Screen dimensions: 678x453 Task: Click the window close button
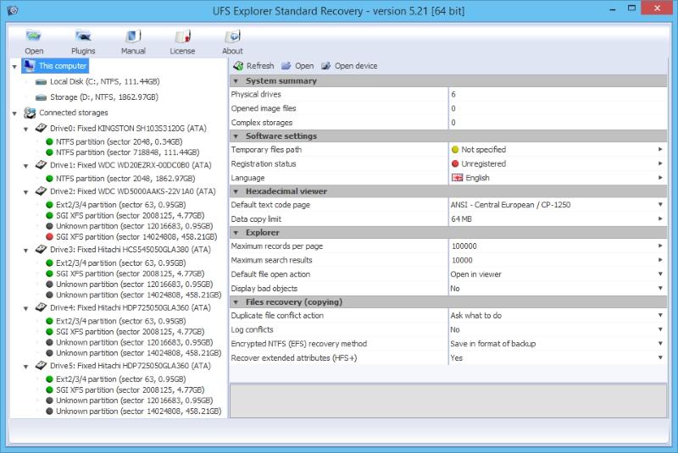coord(657,8)
